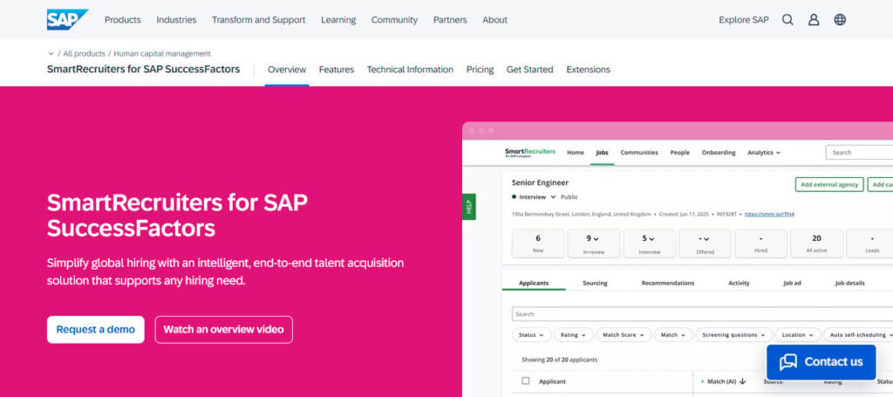Click the SmartRecruiters for SAP SuccessFactors title
The width and height of the screenshot is (893, 397).
tap(144, 70)
